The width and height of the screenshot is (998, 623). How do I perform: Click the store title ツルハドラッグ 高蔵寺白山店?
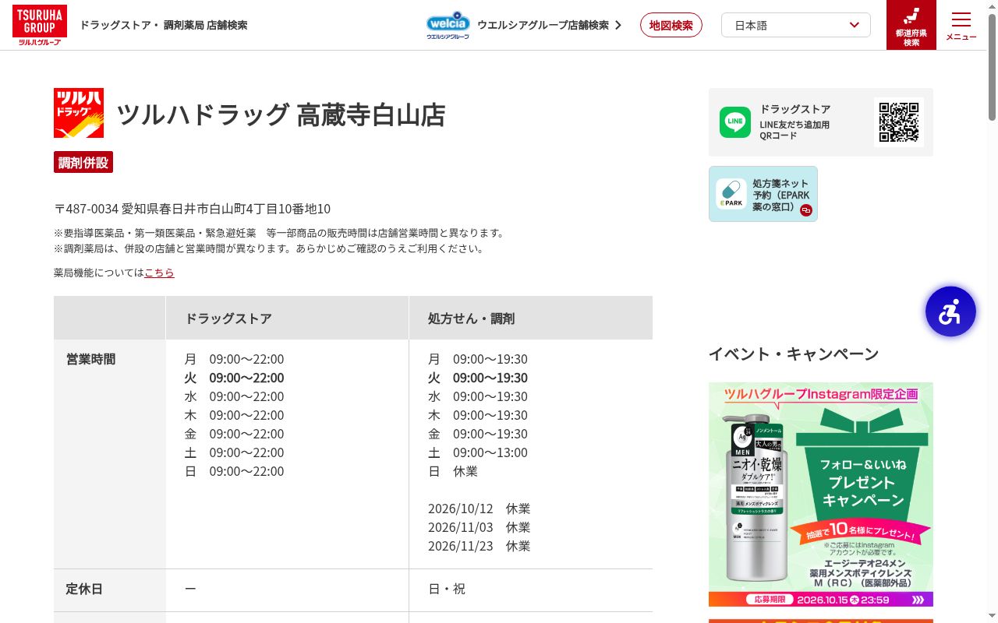coord(281,114)
